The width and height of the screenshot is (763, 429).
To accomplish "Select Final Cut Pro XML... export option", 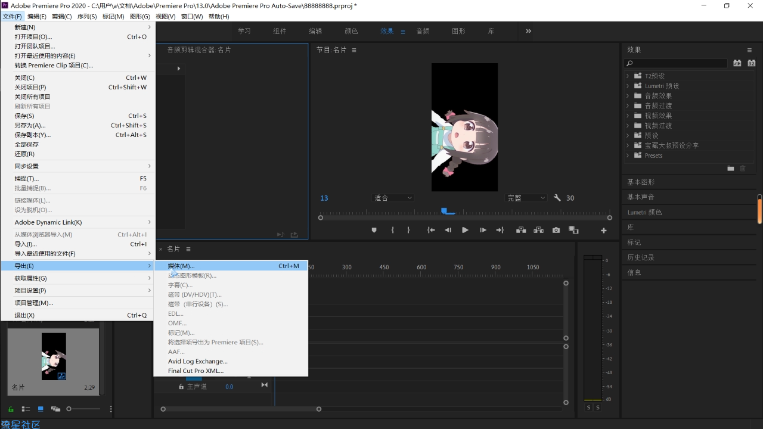I will coord(231,371).
